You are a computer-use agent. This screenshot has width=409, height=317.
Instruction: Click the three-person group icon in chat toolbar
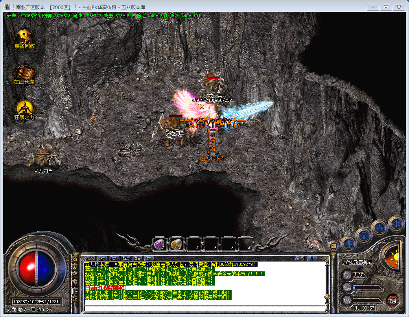tap(125, 258)
